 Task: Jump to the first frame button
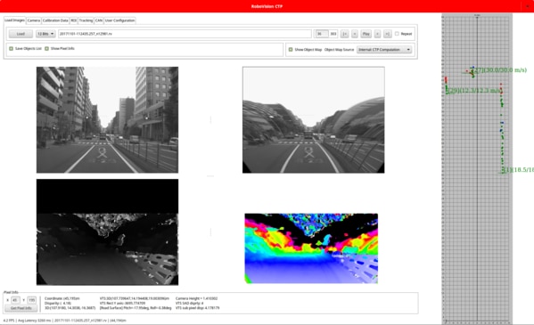(x=344, y=34)
